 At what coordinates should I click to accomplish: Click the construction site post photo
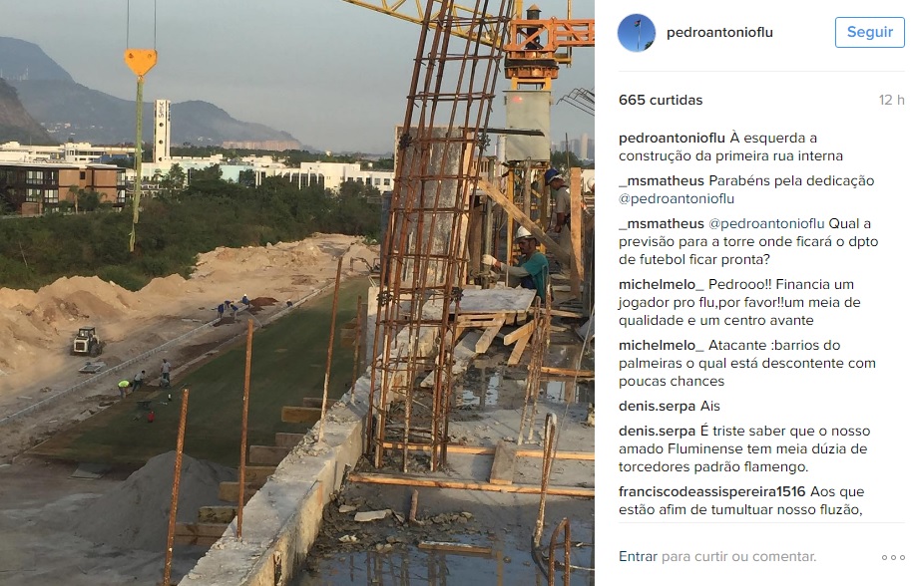(297, 293)
